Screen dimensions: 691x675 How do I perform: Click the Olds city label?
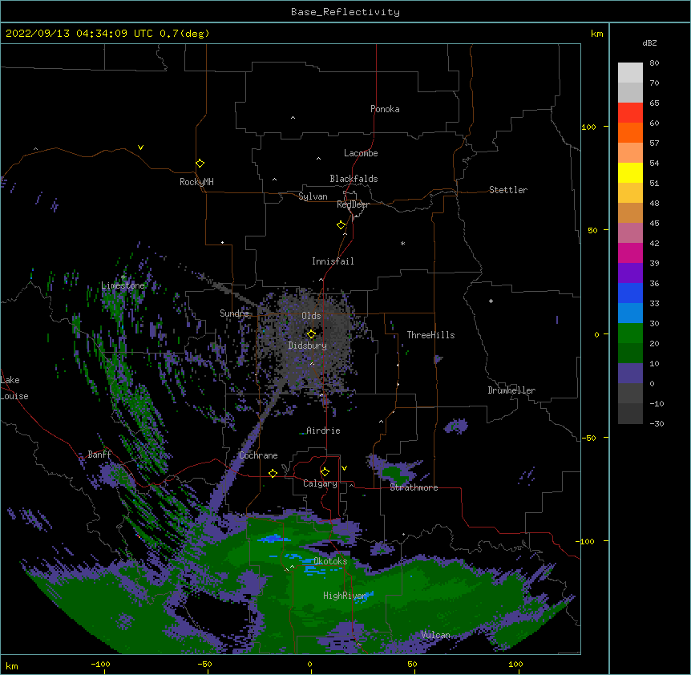click(x=311, y=316)
